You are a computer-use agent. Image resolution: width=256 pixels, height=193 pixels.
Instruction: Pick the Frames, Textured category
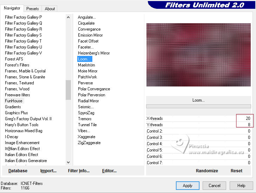pos(19,83)
